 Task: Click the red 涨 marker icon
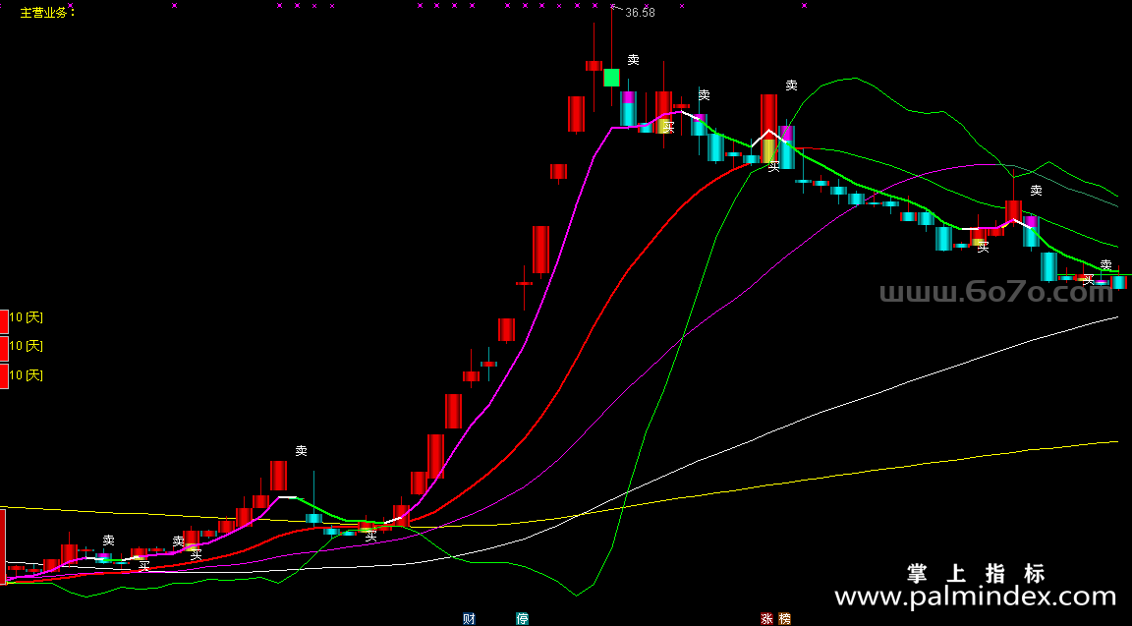(x=766, y=619)
